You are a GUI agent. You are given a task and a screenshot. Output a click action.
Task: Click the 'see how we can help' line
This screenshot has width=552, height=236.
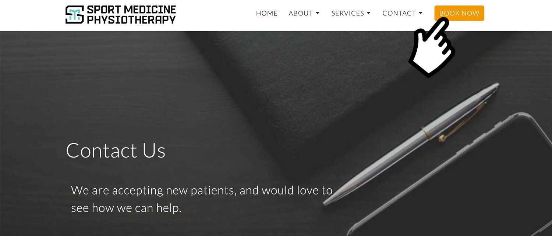click(126, 208)
